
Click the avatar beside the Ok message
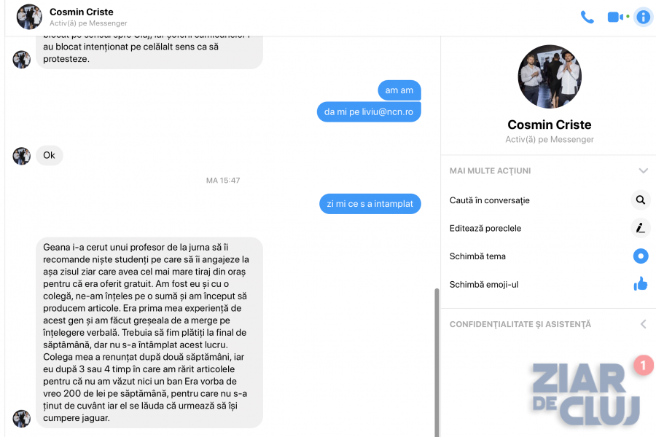click(x=21, y=156)
